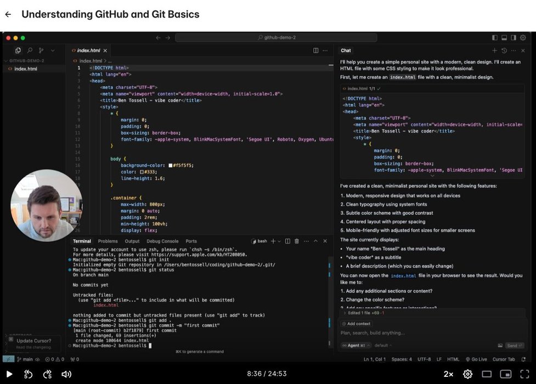536x384 pixels.
Task: Mute the video volume
Action: [67, 374]
